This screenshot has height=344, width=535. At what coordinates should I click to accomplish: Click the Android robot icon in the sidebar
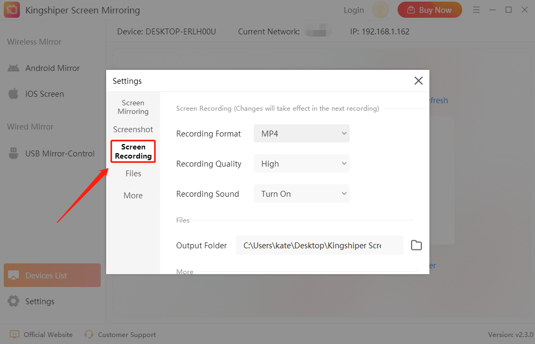(13, 68)
